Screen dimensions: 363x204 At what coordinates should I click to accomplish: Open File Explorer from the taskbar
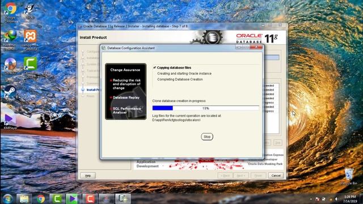24,199
